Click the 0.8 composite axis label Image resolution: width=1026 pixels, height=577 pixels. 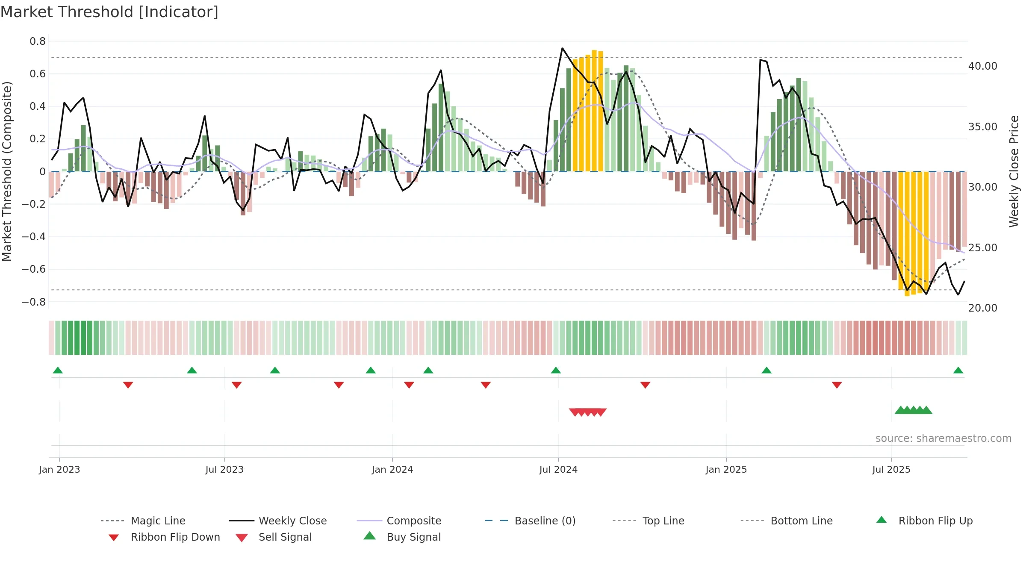click(38, 41)
